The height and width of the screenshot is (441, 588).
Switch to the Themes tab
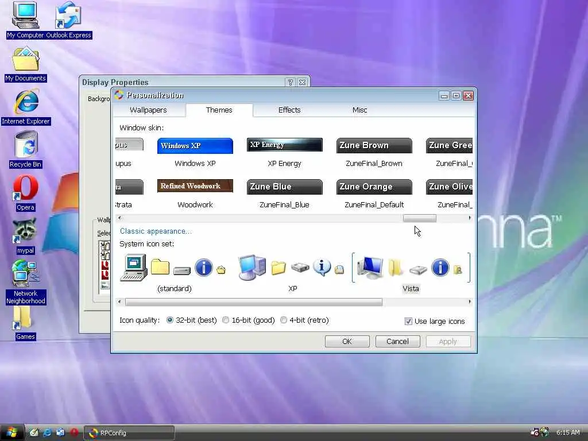219,110
